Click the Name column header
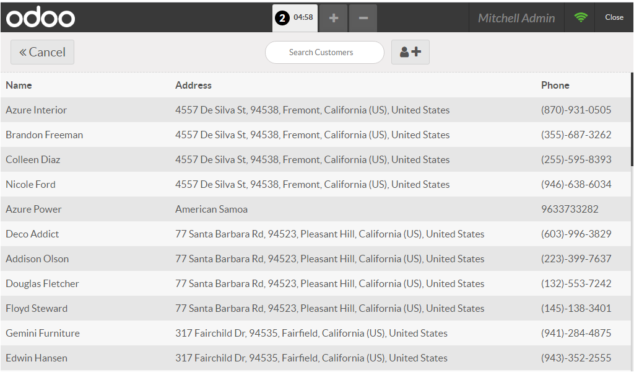 pyautogui.click(x=19, y=86)
